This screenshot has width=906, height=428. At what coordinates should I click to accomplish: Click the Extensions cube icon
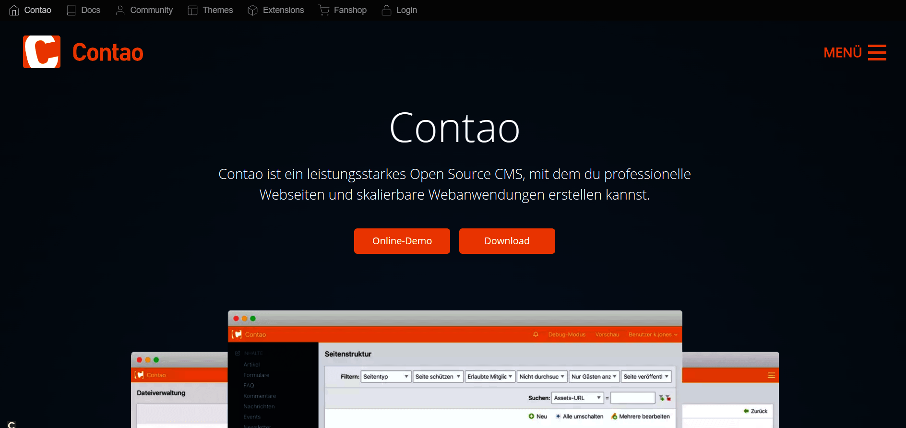(252, 10)
